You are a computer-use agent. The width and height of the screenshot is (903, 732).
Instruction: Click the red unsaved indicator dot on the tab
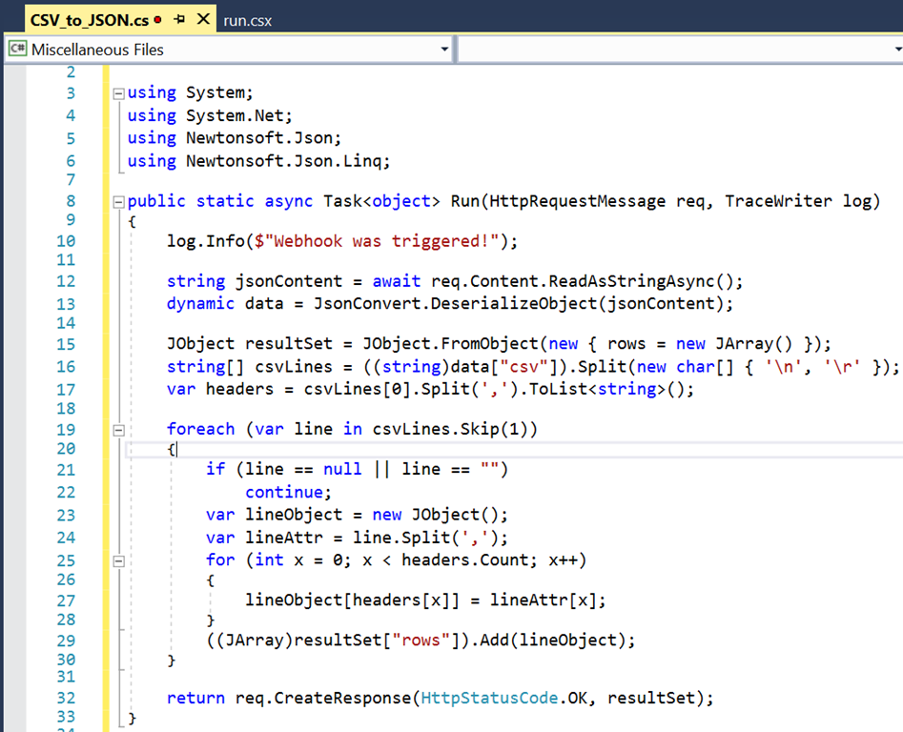click(x=157, y=20)
